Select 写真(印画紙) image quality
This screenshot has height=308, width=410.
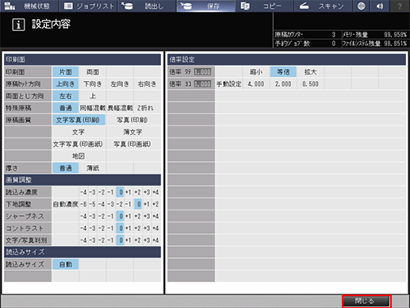133,144
